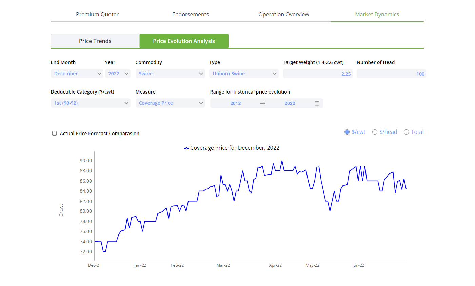Open the Year dropdown showing 2022
This screenshot has height=286, width=475.
pyautogui.click(x=118, y=74)
